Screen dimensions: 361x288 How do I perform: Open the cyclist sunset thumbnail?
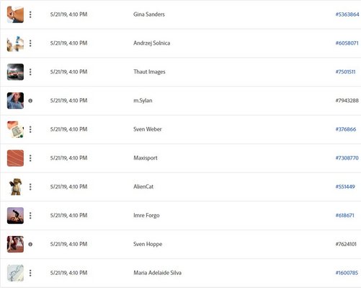click(x=15, y=215)
